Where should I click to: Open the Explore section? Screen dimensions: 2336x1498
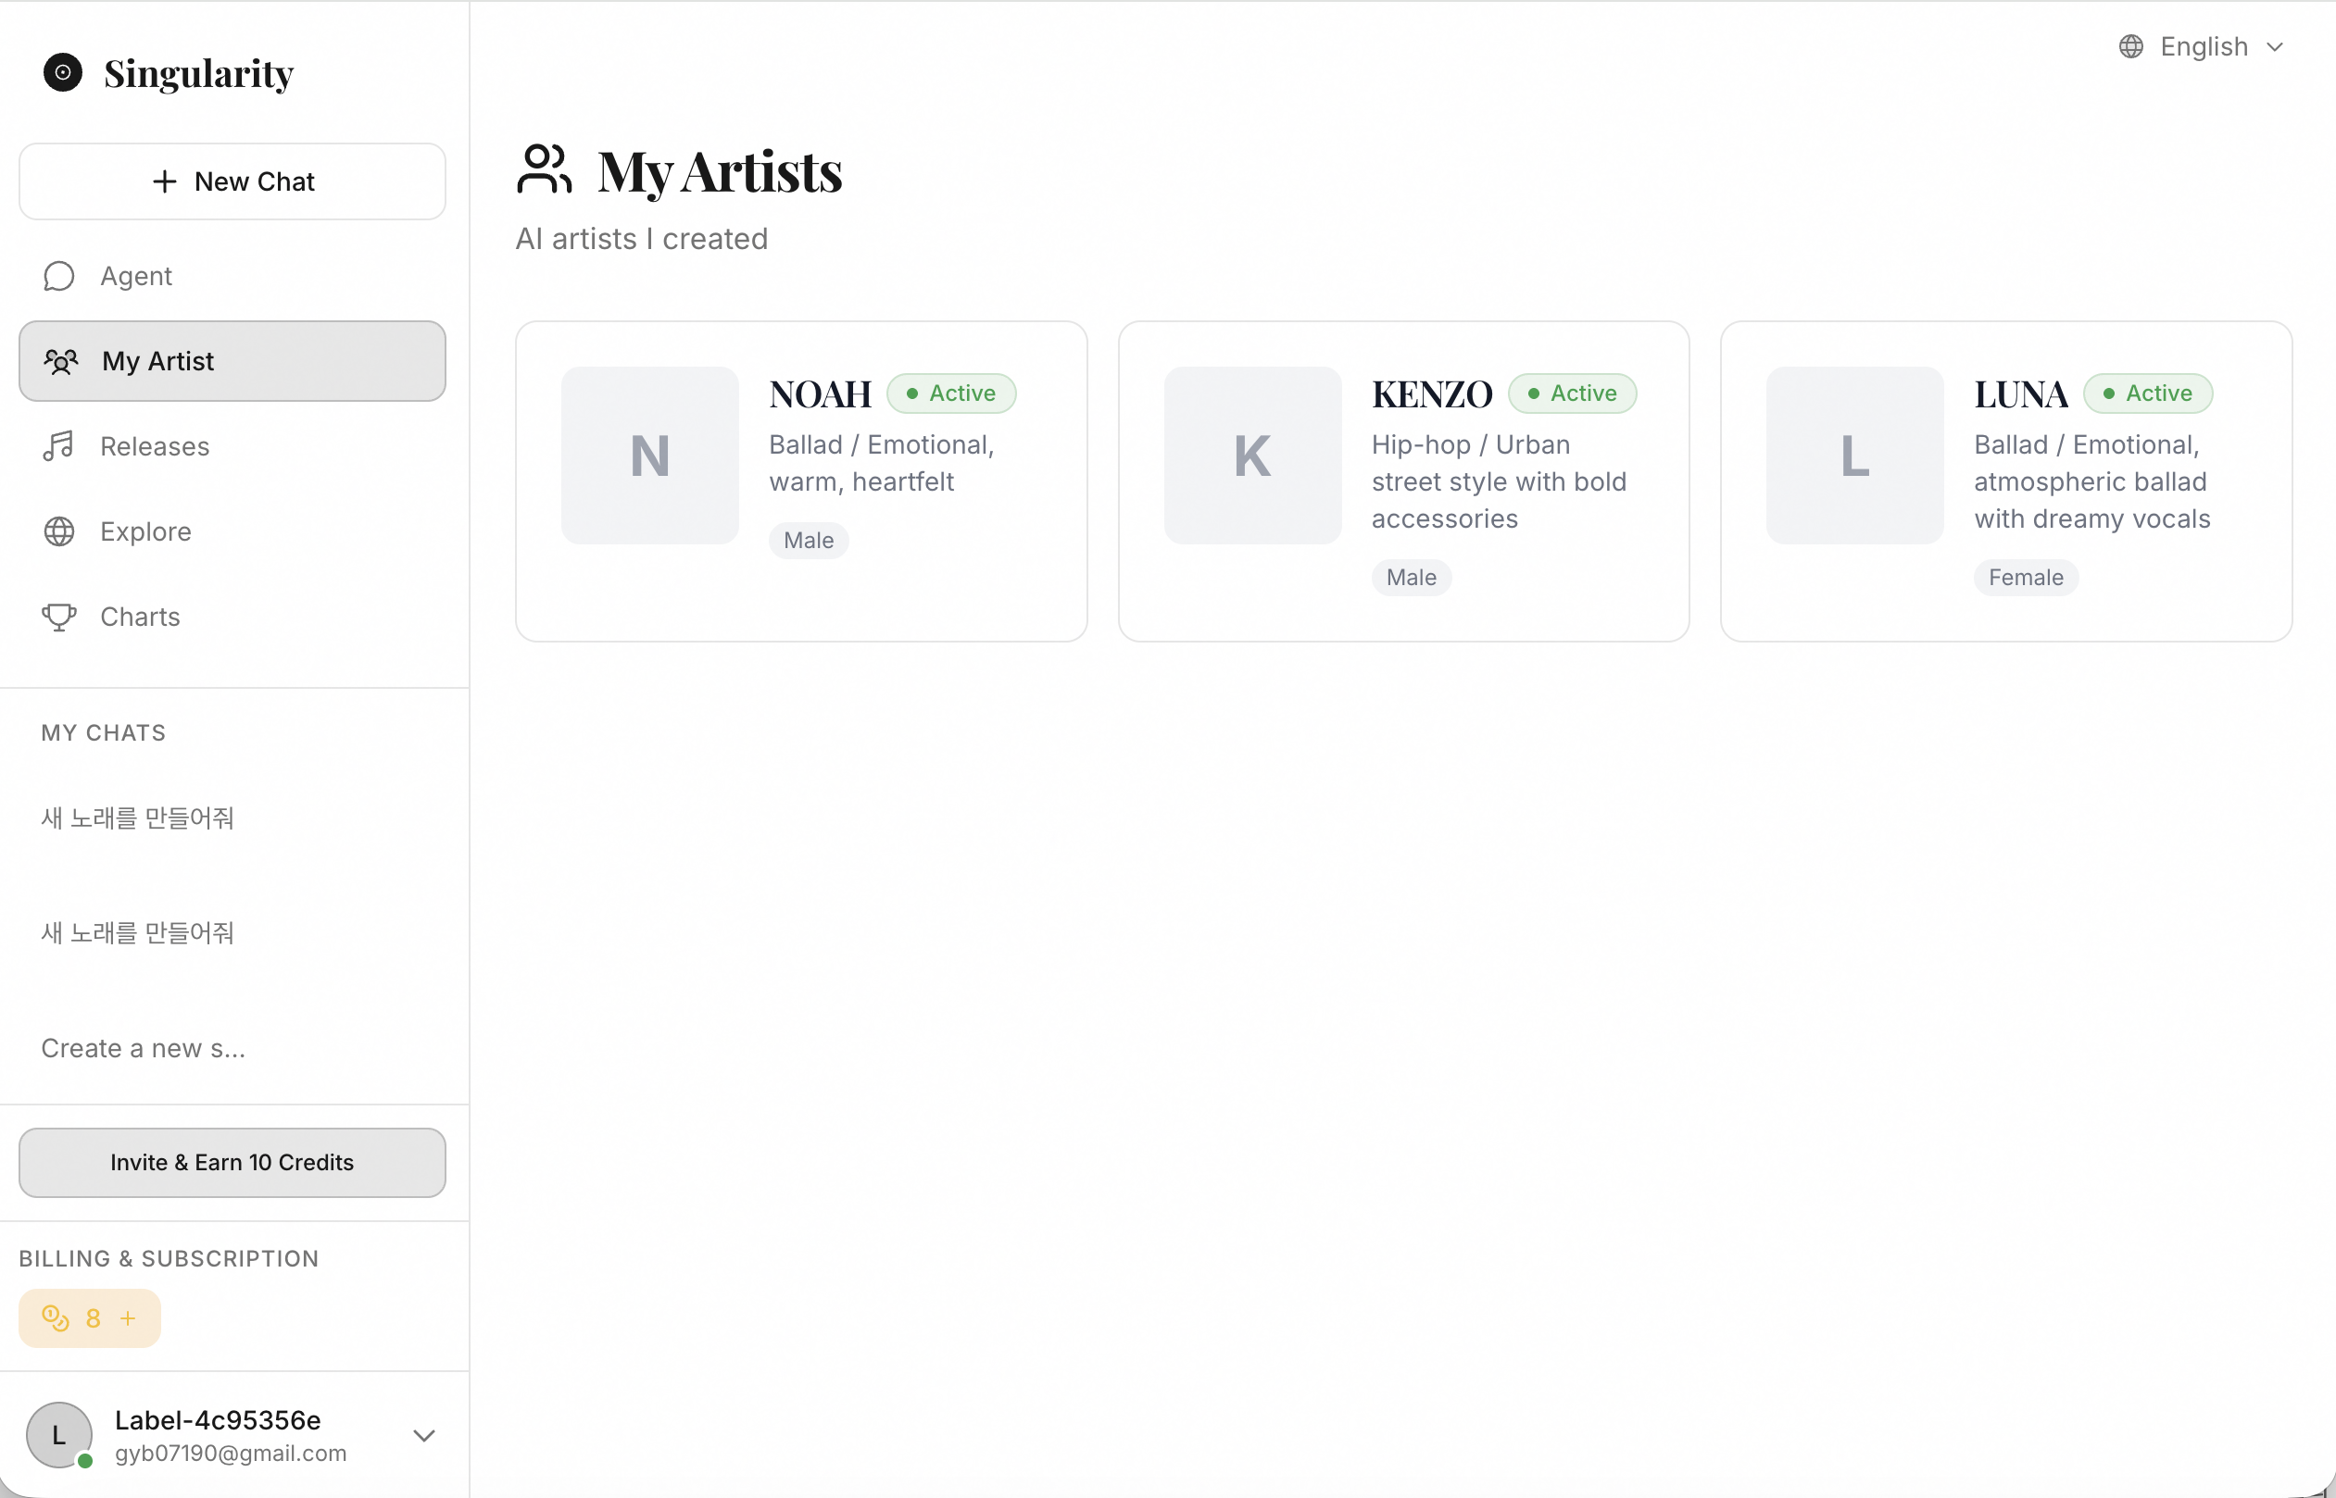[145, 531]
